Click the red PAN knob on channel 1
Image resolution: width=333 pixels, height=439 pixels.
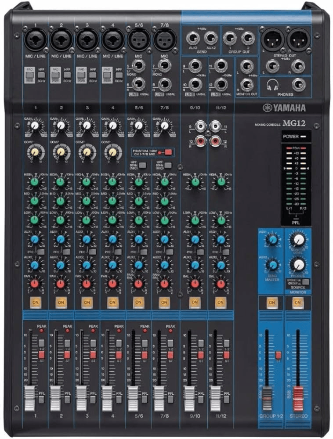(x=35, y=284)
